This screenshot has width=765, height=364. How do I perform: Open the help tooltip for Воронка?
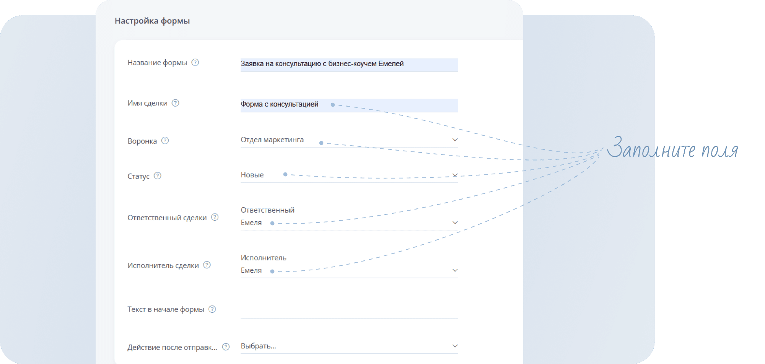pyautogui.click(x=165, y=141)
